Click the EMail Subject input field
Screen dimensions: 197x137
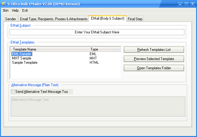click(97, 32)
